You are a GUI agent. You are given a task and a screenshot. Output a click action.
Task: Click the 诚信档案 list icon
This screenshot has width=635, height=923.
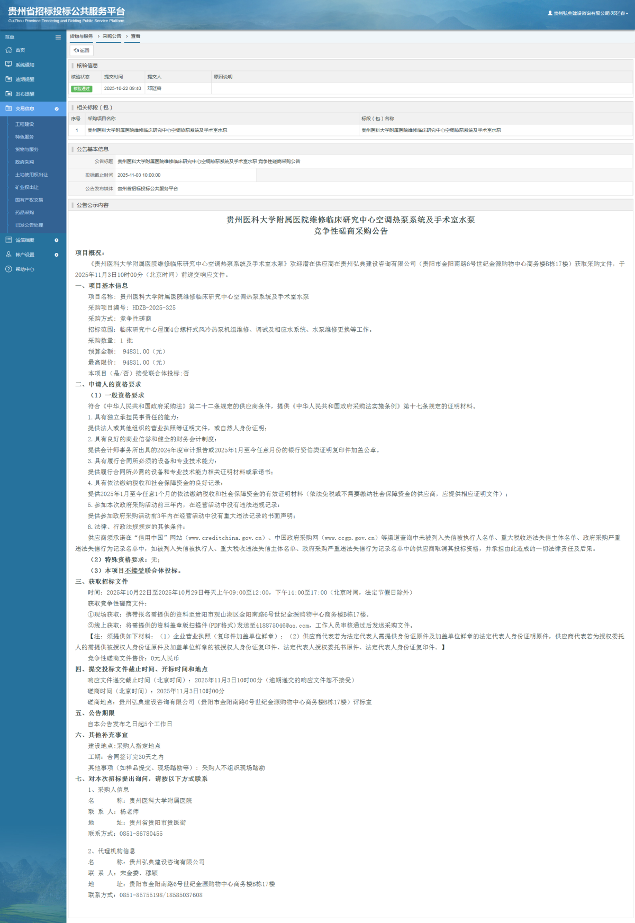[x=8, y=240]
